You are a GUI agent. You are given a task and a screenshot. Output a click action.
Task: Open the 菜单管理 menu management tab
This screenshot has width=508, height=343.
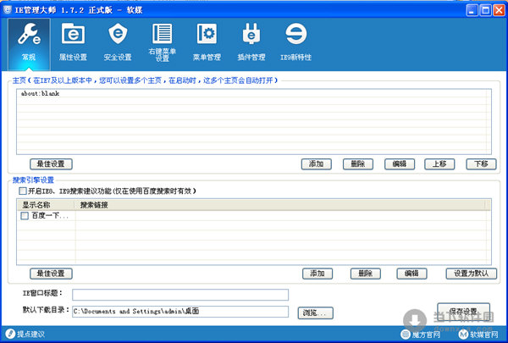207,42
